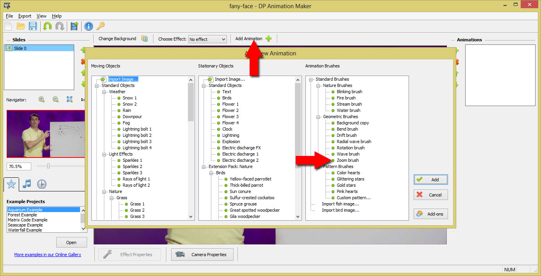541x276 pixels.
Task: Click Import Image in Stationary Objects list
Action: 230,79
